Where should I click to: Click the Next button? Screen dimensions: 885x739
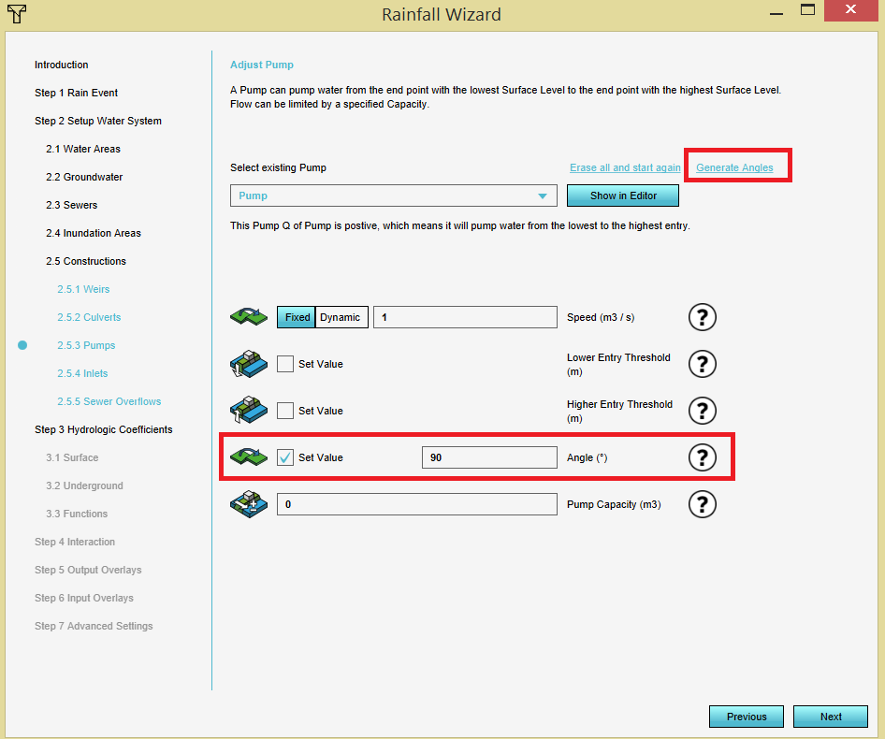click(x=831, y=717)
